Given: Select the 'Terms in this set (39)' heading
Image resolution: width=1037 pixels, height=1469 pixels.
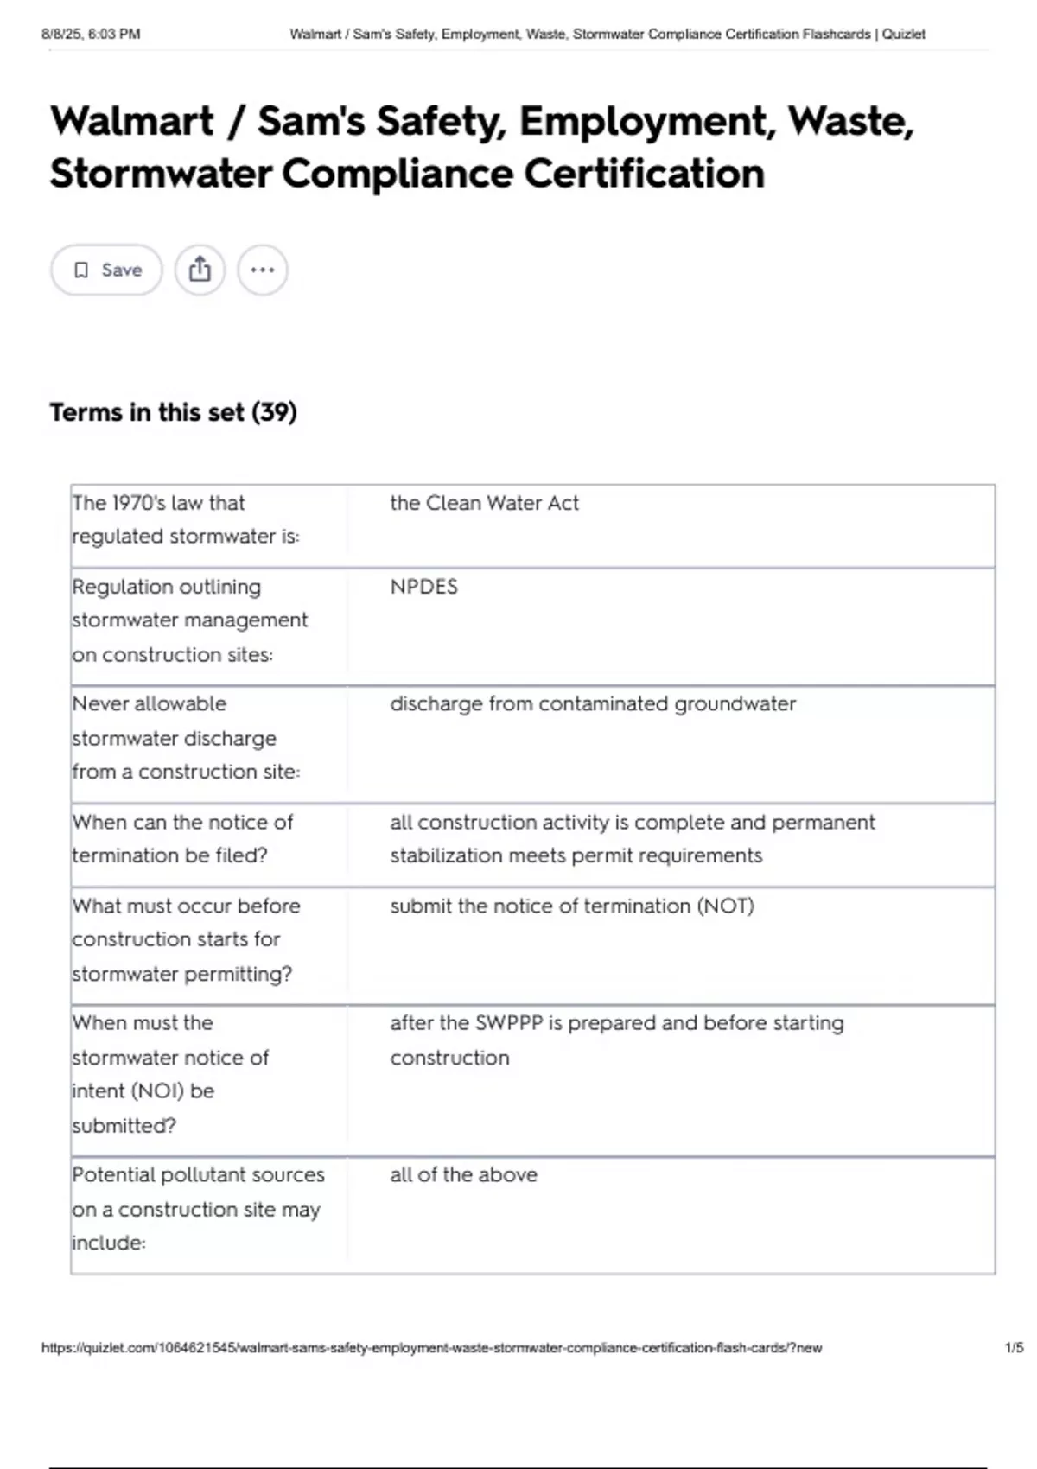Looking at the screenshot, I should [x=173, y=412].
